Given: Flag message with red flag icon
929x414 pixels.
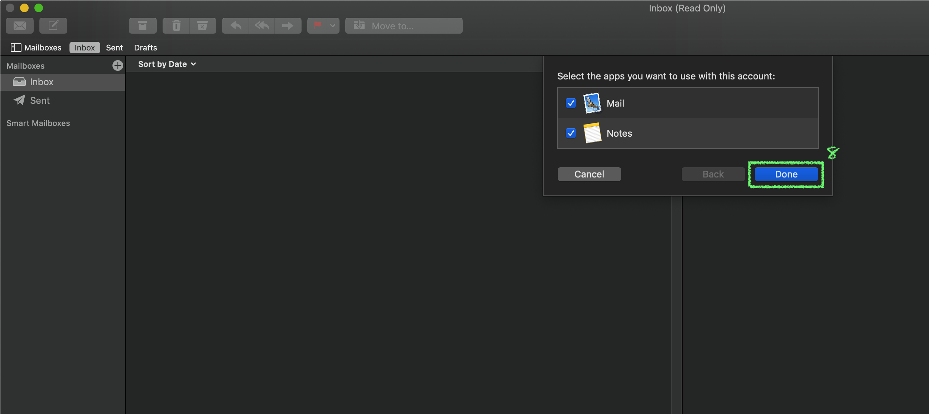Looking at the screenshot, I should [x=317, y=25].
